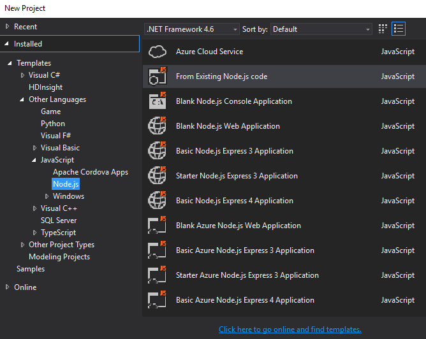Select the Windows tree label

[x=68, y=196]
